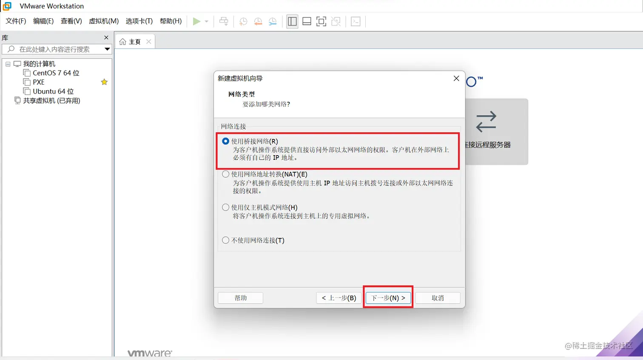The height and width of the screenshot is (360, 643).
Task: Click the PXE VM icon
Action: pos(27,82)
